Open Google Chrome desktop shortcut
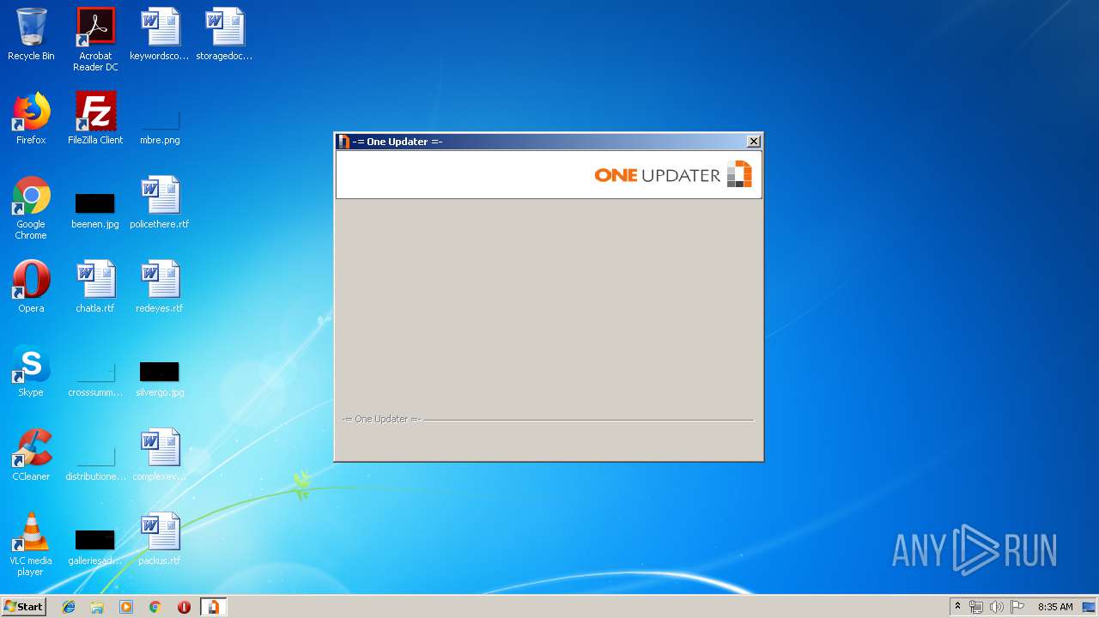 (31, 208)
